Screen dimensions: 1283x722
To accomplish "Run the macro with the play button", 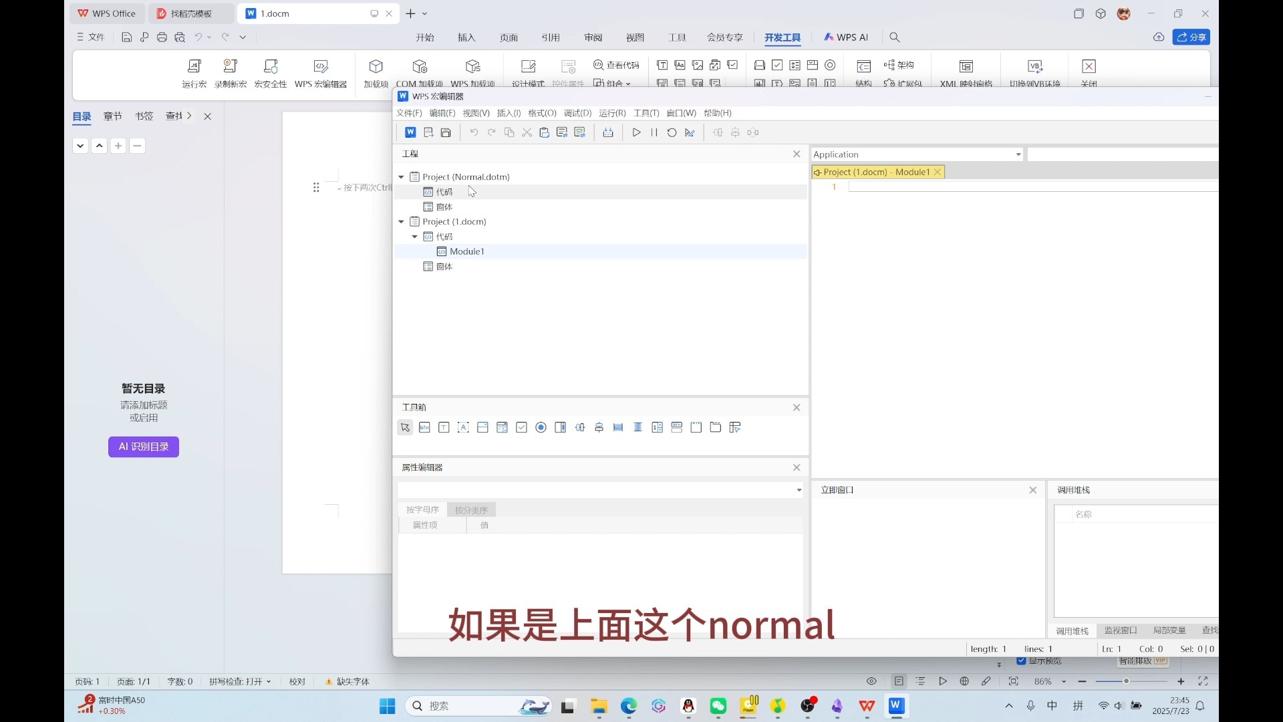I will pos(636,132).
